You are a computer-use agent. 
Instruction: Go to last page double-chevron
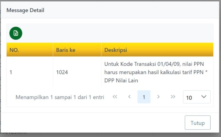coord(173,97)
